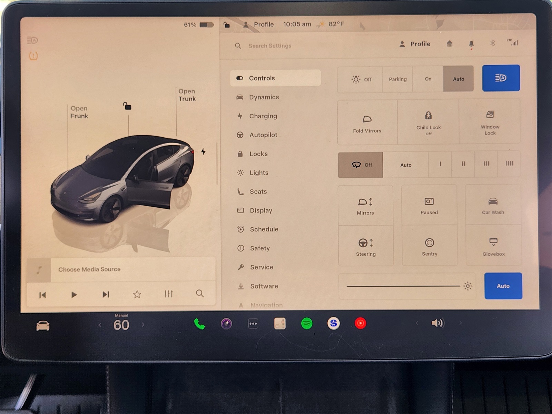Tap the car icon in bottom bar

coord(43,326)
